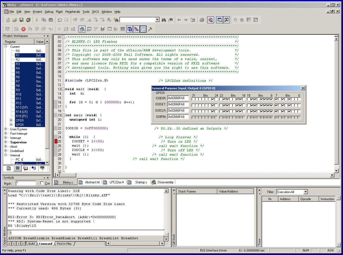Open the Peripherals menu
Image resolution: width=343 pixels, height=255 pixels.
click(72, 12)
